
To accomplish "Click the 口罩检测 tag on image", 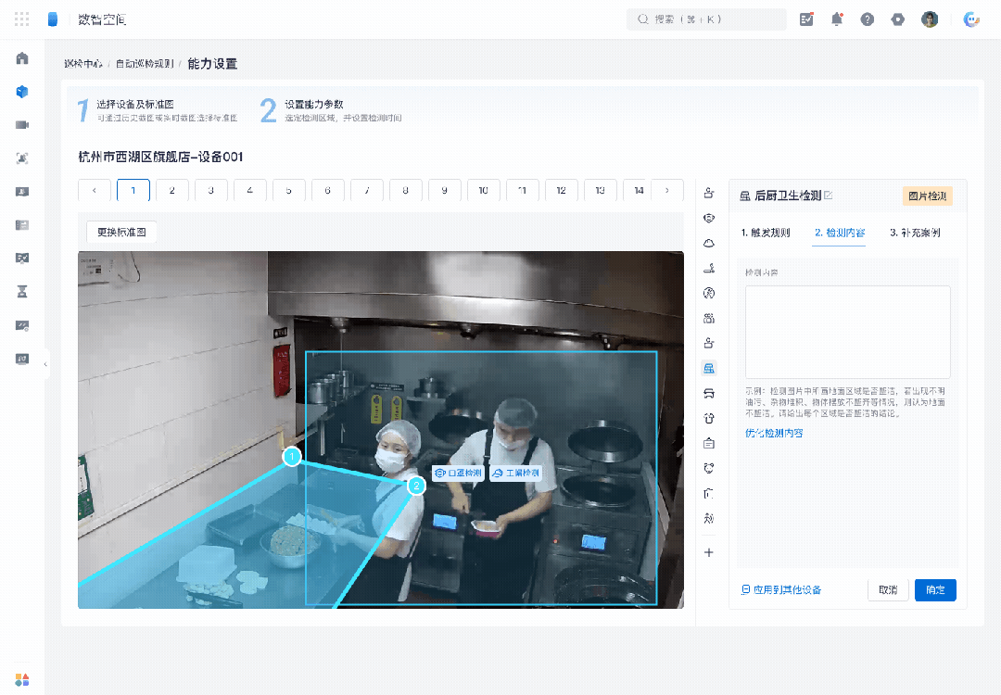I will point(459,473).
